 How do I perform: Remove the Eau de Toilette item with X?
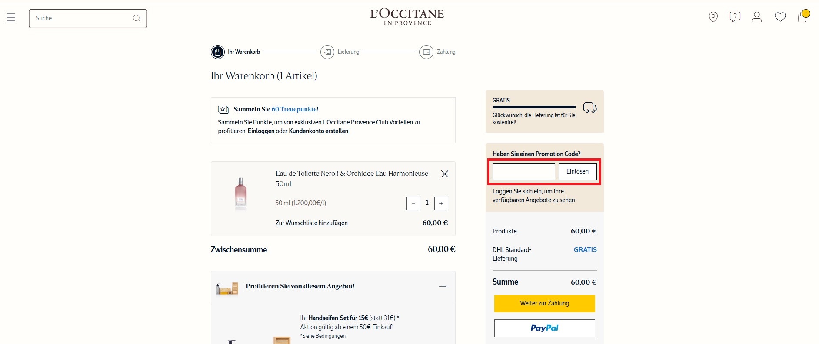point(444,174)
